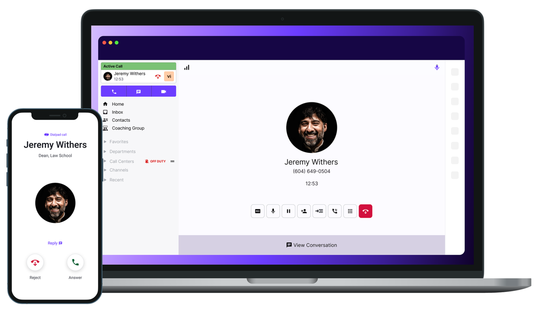Click the end call (red) button
Screen dimensions: 538x315
coord(365,211)
